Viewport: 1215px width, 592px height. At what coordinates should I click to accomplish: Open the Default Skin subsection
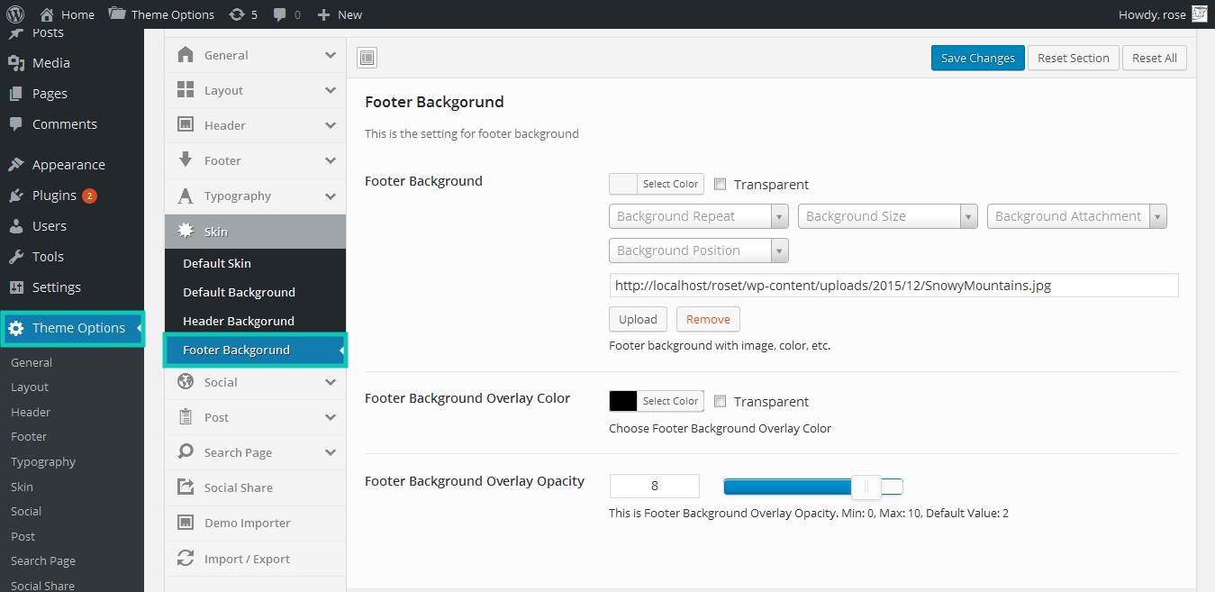tap(255, 263)
